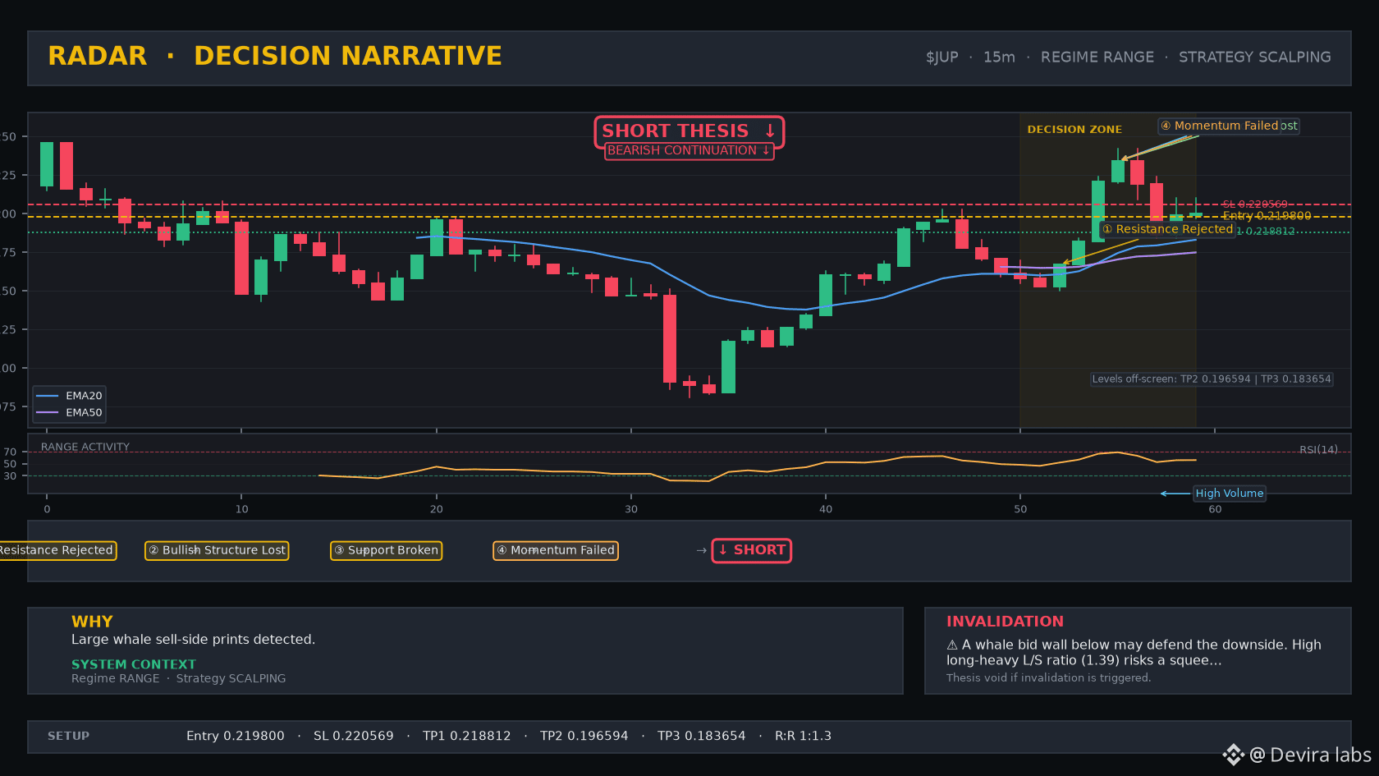This screenshot has width=1379, height=776.
Task: Click the SL 0.220569 label on the chart
Action: click(1255, 204)
